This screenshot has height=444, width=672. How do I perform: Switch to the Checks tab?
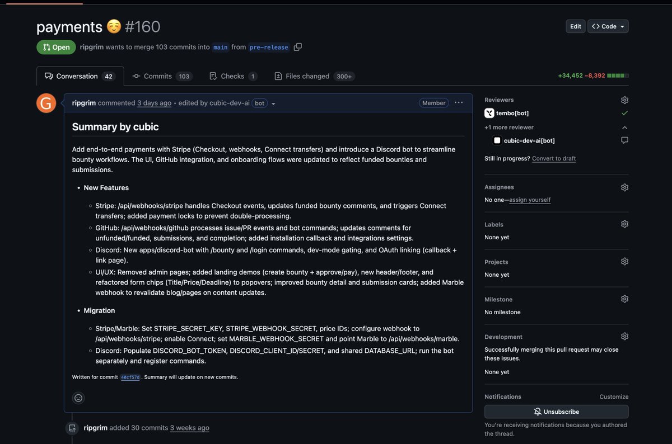click(x=233, y=76)
